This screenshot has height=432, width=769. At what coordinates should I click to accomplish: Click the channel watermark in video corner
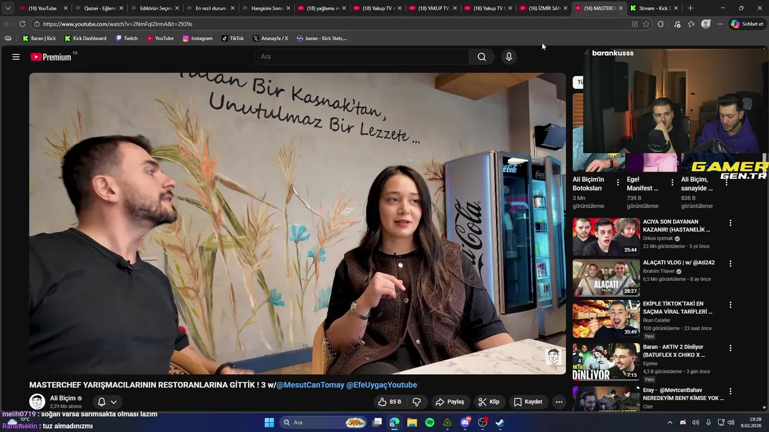click(553, 356)
